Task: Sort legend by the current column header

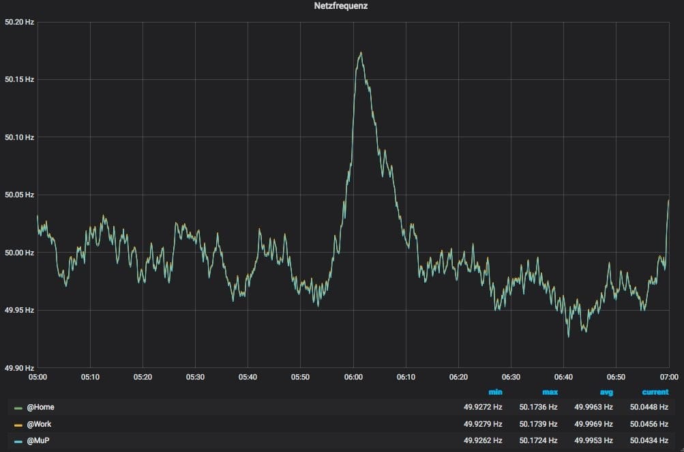Action: pyautogui.click(x=655, y=392)
